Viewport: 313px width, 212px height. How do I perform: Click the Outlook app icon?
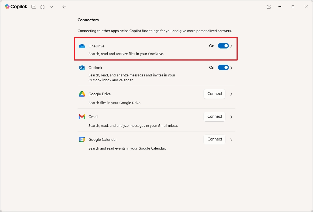pos(82,68)
